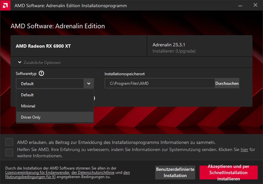The width and height of the screenshot is (263, 184).
Task: Minimize the installer window
Action: tap(240, 6)
